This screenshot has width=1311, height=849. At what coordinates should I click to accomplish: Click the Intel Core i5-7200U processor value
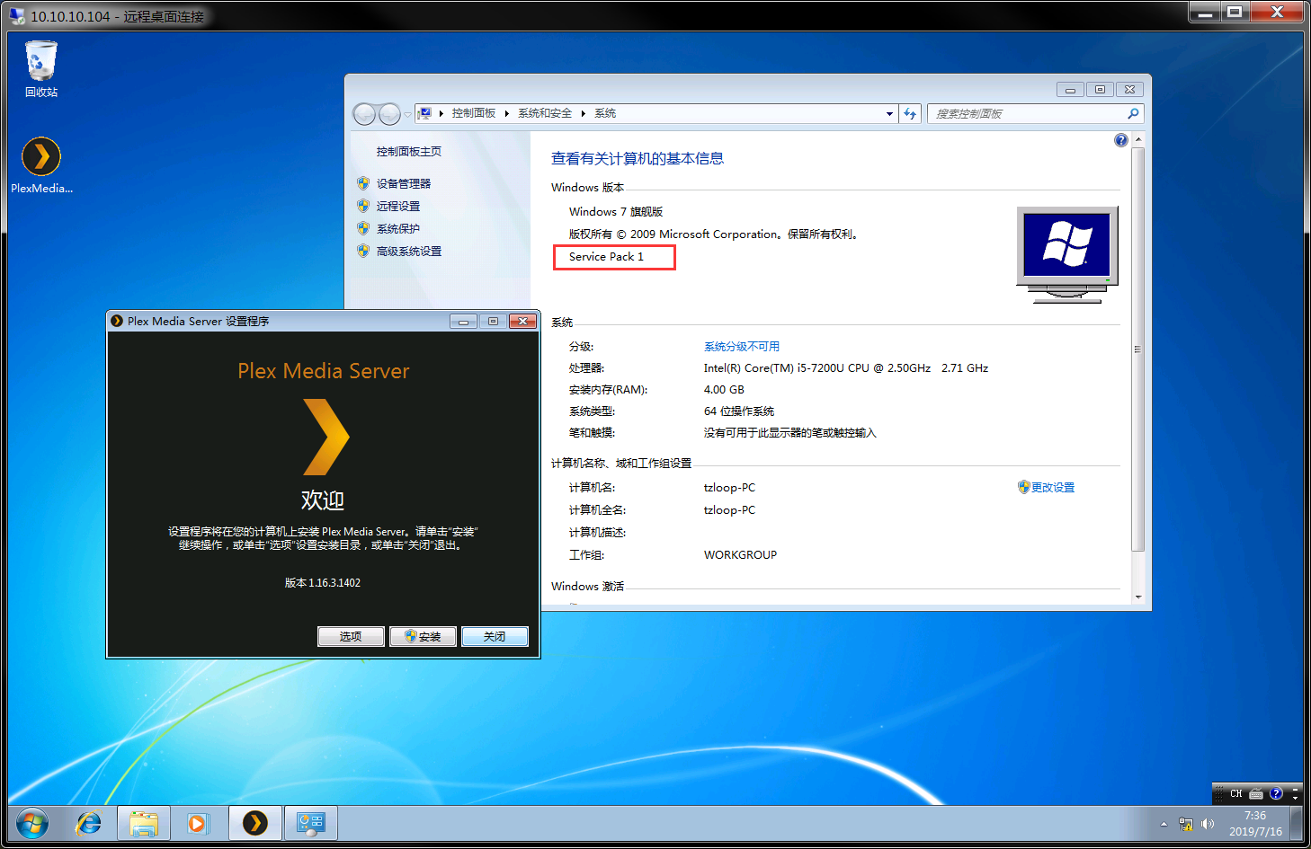tap(846, 368)
